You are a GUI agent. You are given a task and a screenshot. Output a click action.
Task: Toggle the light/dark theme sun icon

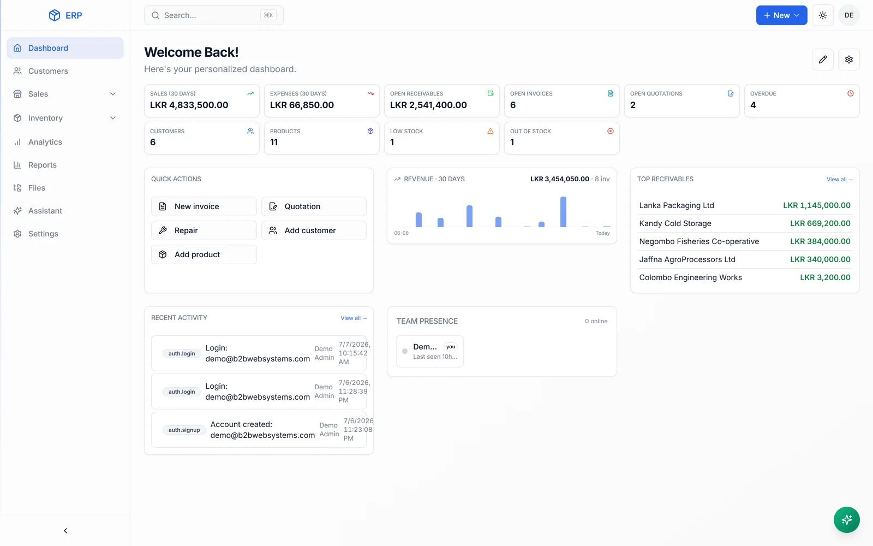[x=823, y=15]
